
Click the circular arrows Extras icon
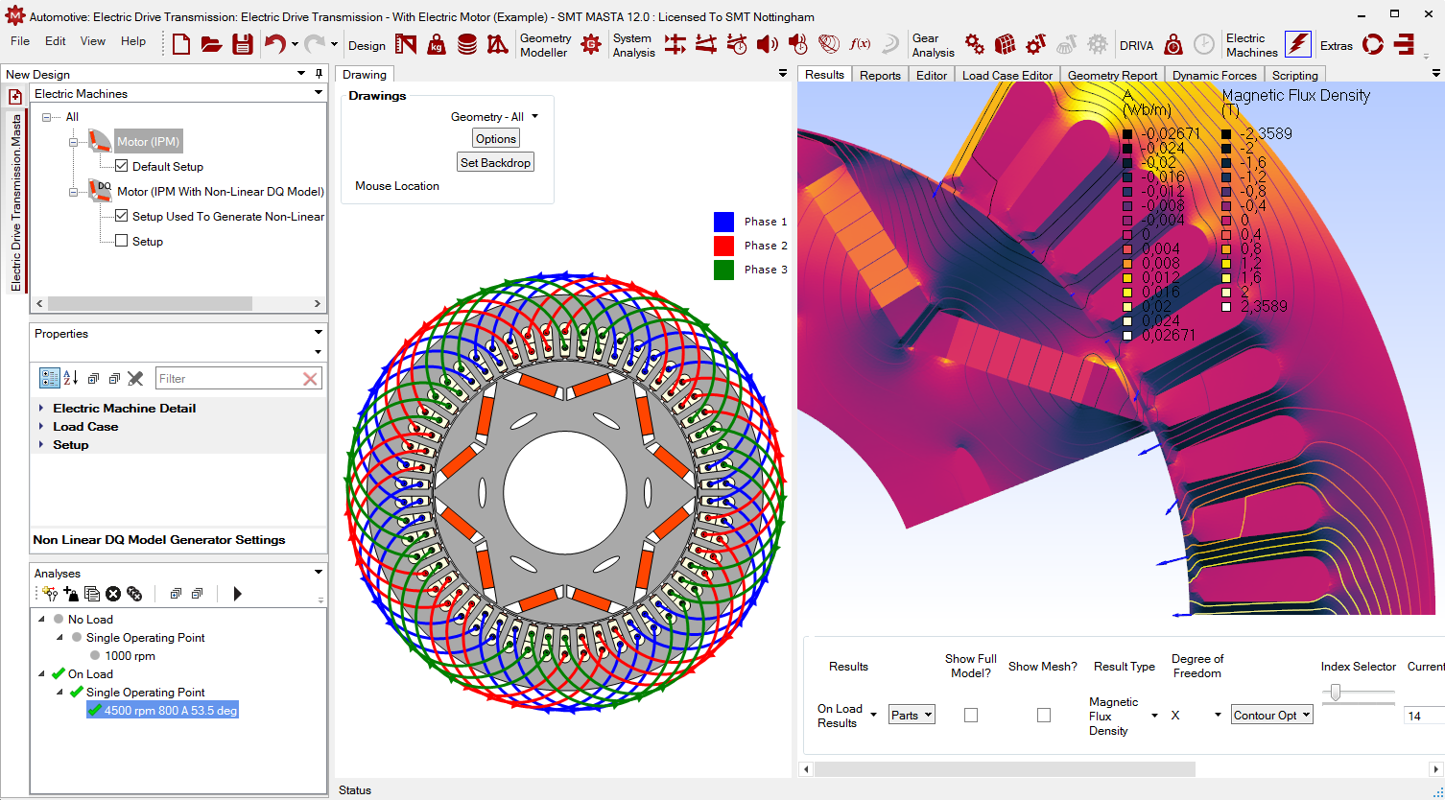(x=1373, y=44)
